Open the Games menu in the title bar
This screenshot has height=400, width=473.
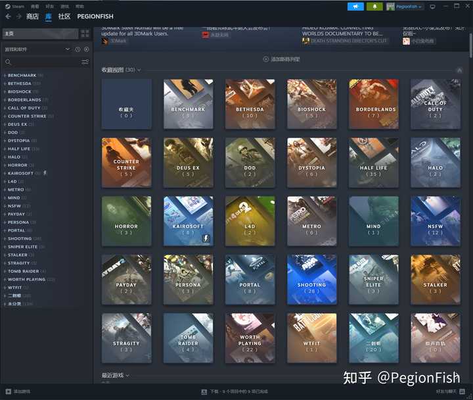(x=64, y=7)
